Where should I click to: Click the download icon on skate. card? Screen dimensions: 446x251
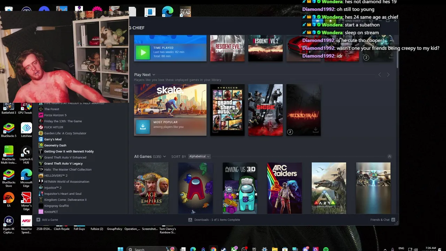[x=143, y=127]
